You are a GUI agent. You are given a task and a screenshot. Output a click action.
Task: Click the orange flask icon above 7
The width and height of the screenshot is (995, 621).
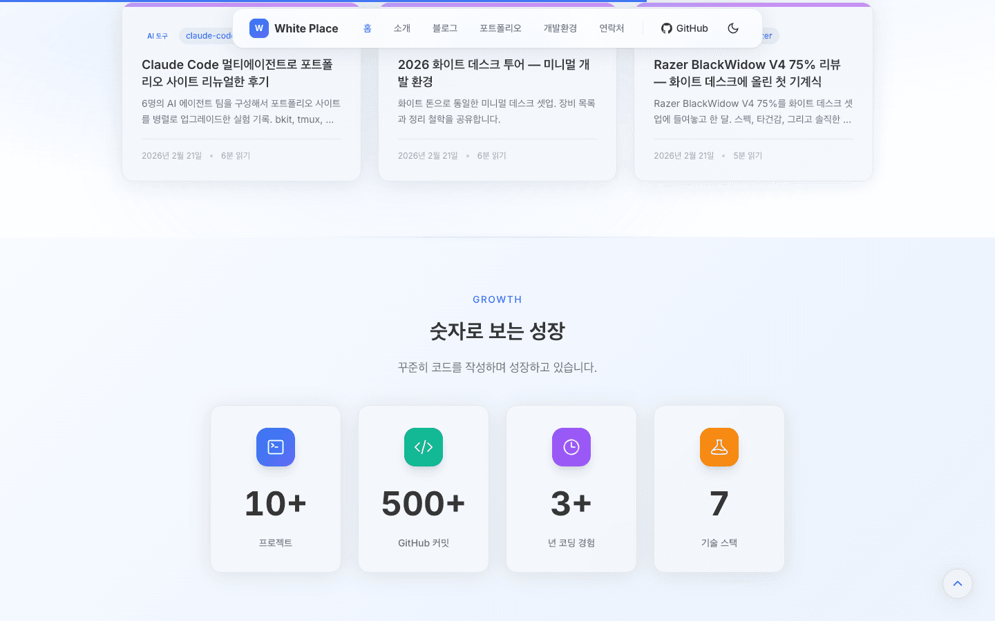pyautogui.click(x=719, y=447)
